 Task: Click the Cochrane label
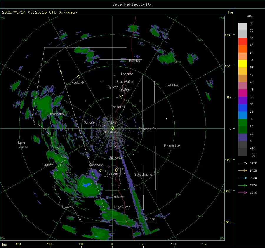(96, 165)
